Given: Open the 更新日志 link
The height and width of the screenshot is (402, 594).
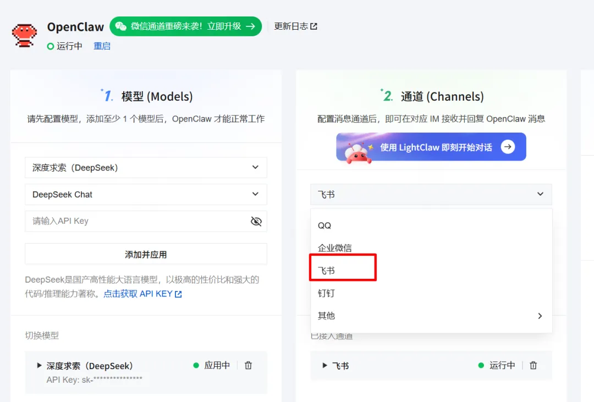Looking at the screenshot, I should point(295,26).
